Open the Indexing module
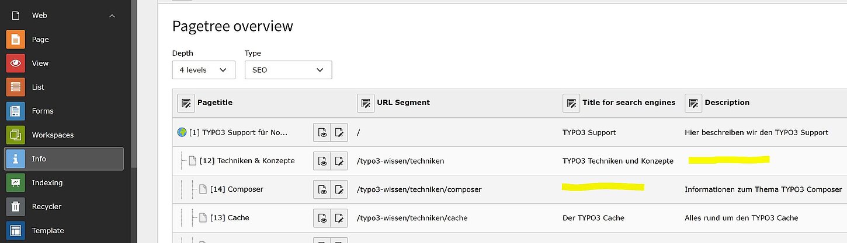 coord(47,183)
